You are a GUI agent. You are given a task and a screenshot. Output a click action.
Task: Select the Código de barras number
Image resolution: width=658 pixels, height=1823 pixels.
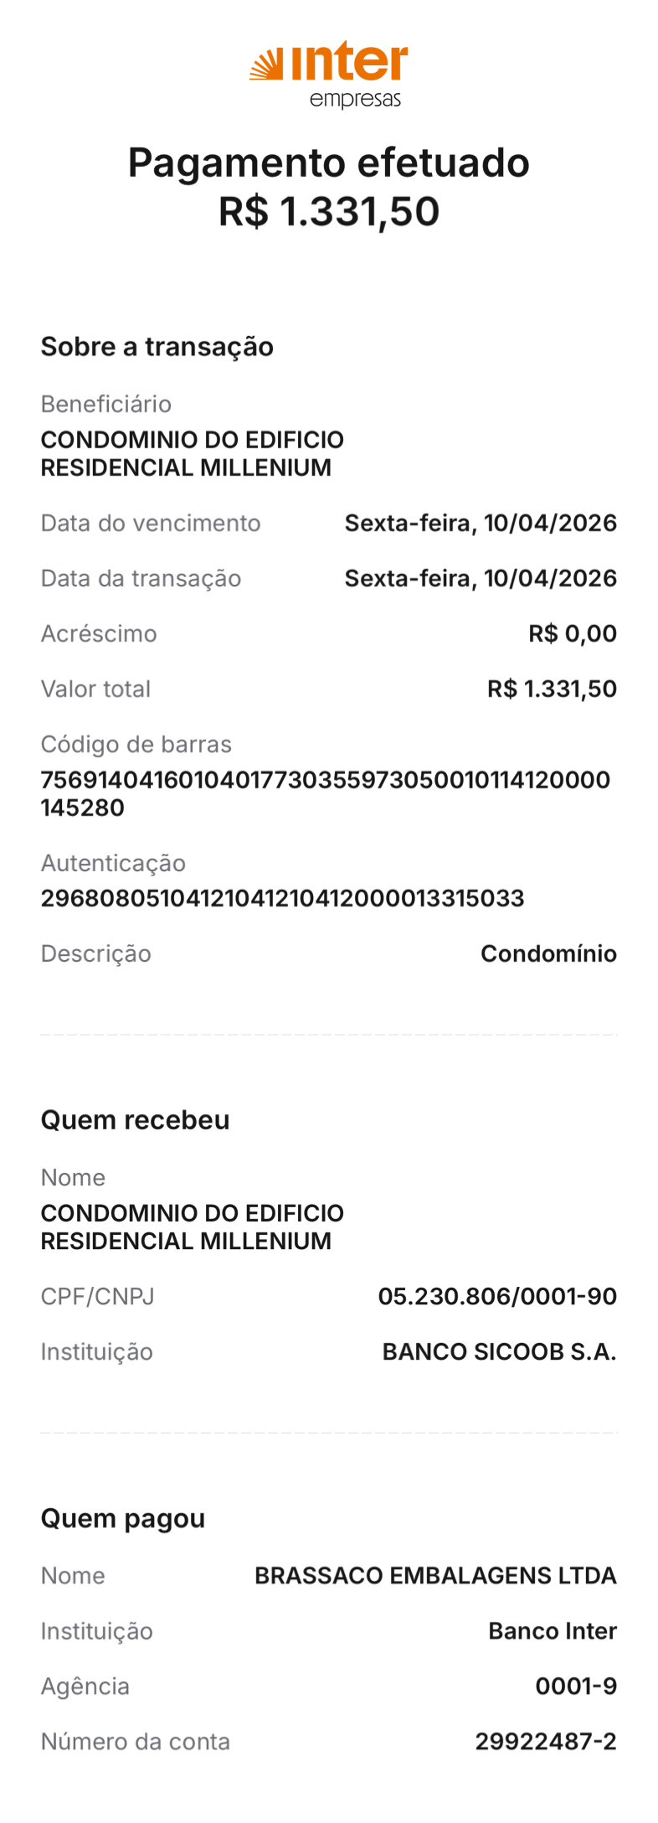click(325, 793)
